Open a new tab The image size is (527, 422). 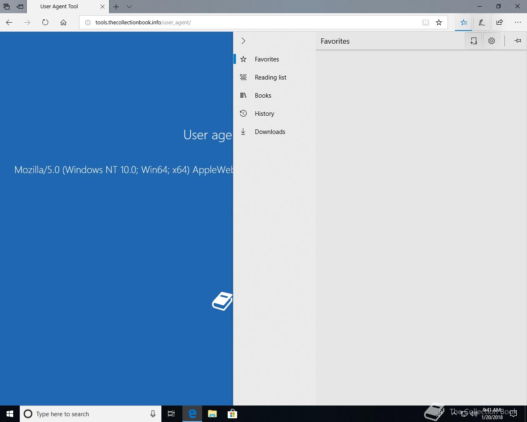116,7
